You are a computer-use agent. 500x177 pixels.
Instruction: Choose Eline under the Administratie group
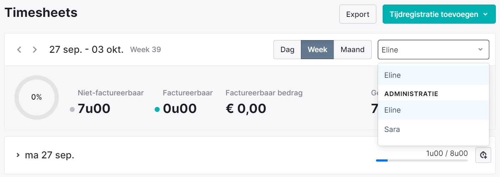[433, 110]
